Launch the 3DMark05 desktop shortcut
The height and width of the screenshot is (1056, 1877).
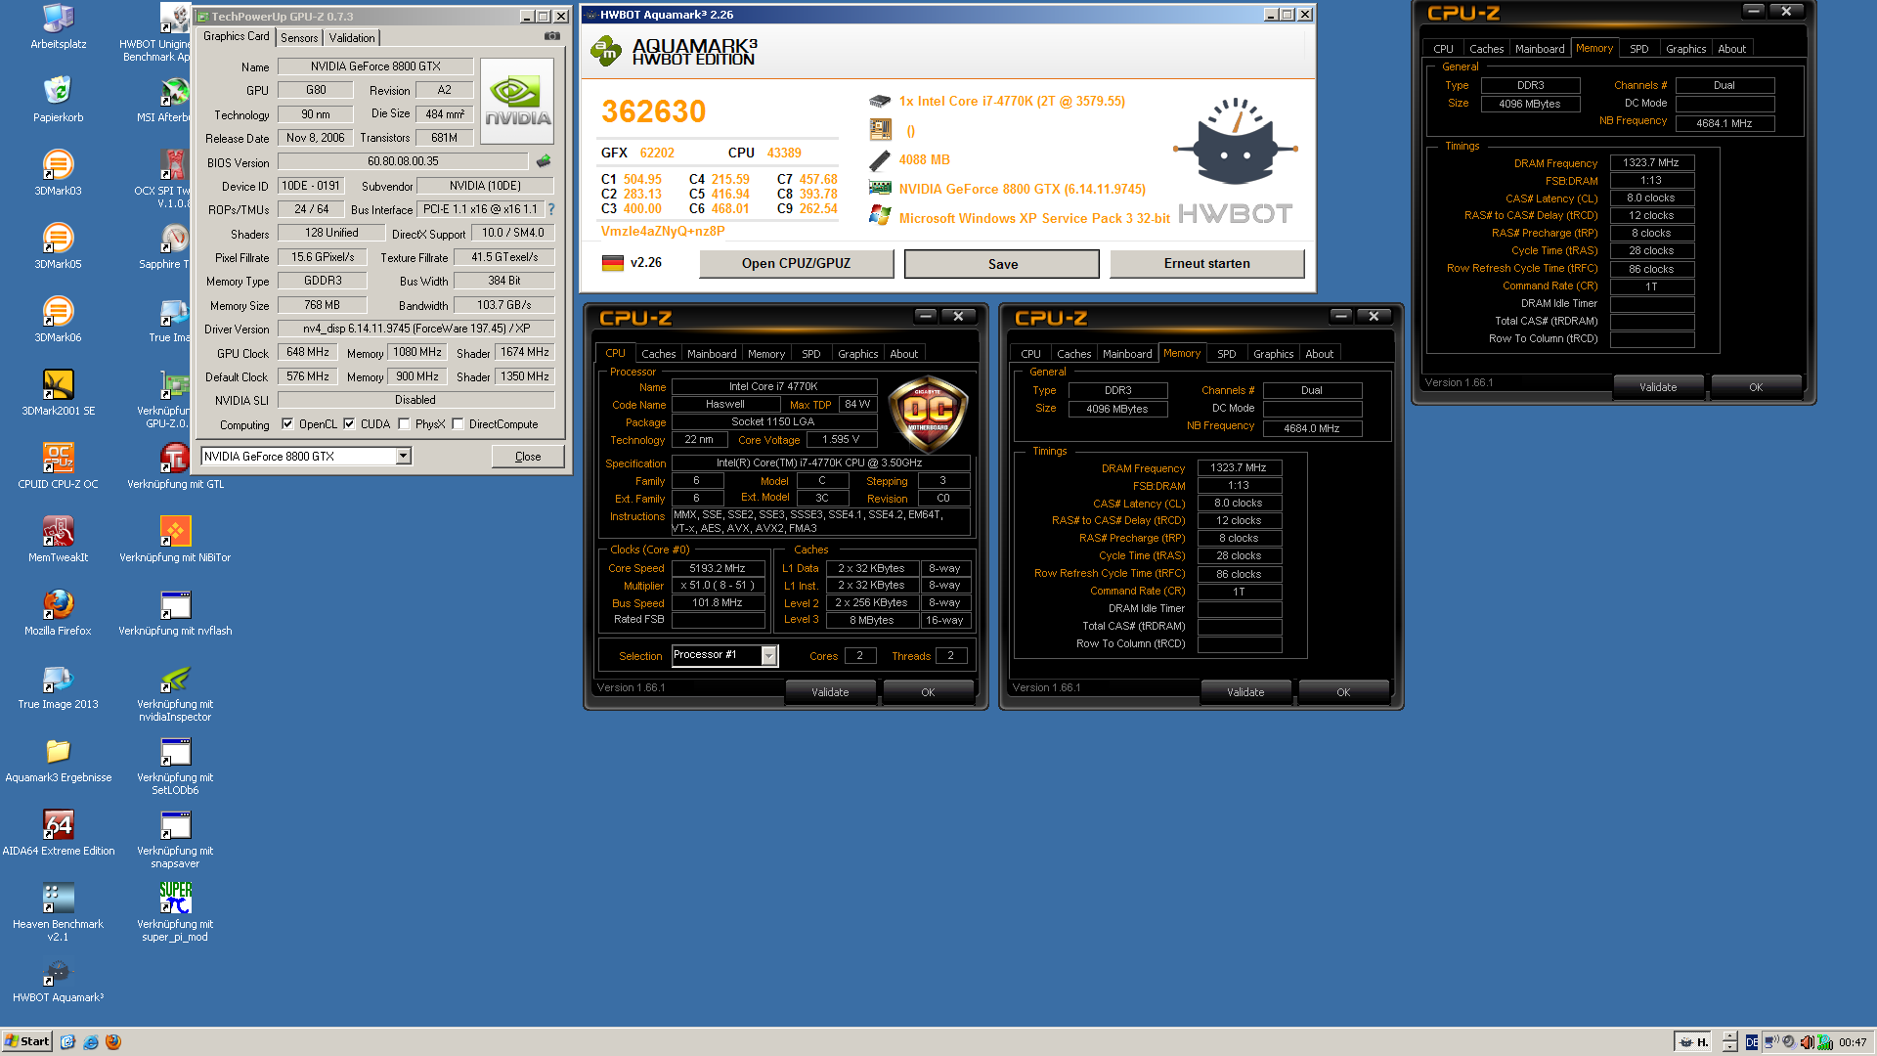58,246
